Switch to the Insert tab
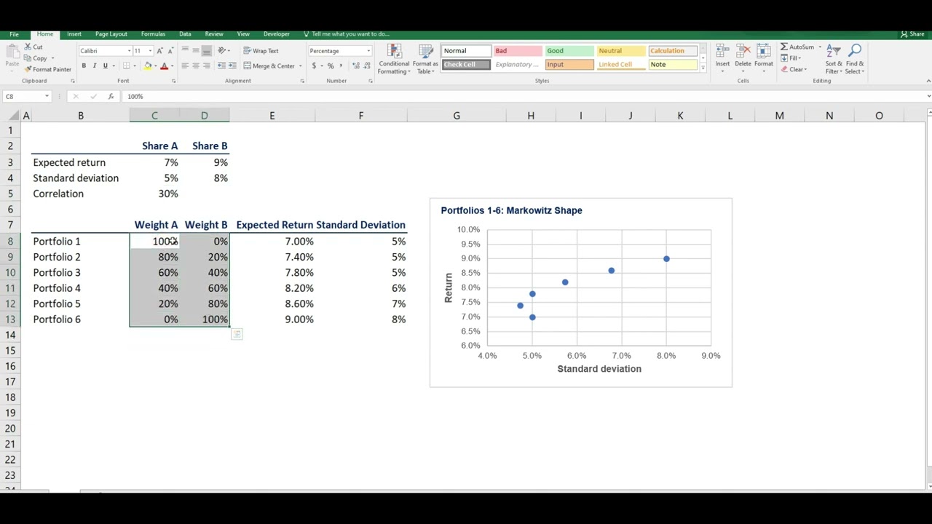The width and height of the screenshot is (932, 524). point(74,34)
